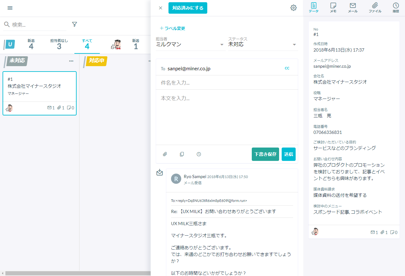405x276 pixels.
Task: Select the 担当者なし filter tab
Action: pos(59,44)
